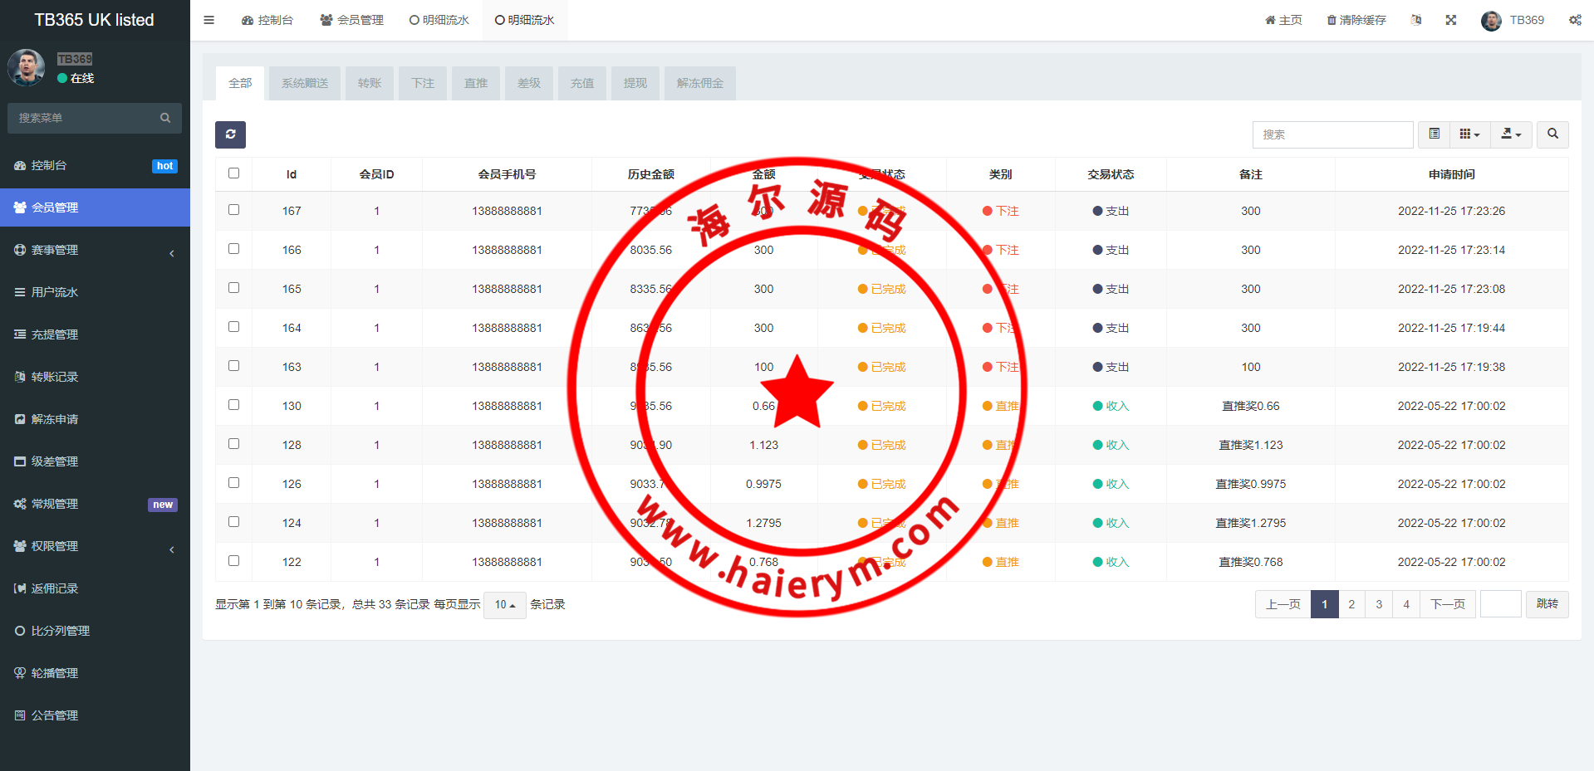Check the select-all checkbox in table header
Viewport: 1594px width, 771px height.
tap(233, 173)
